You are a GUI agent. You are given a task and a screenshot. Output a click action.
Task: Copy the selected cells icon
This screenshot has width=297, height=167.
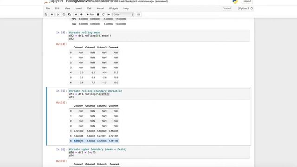click(x=64, y=14)
